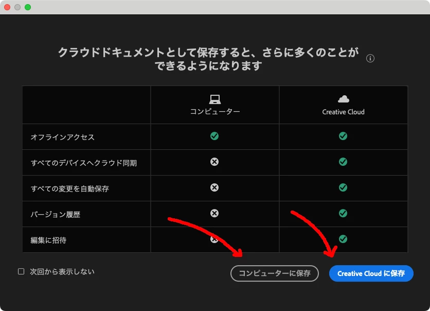This screenshot has height=311, width=430.
Task: Click the laptop icon above コンピューター
Action: click(x=214, y=99)
